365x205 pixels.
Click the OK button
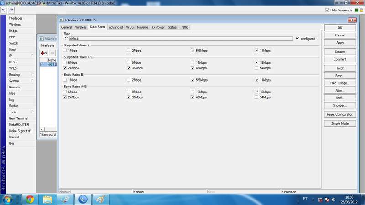point(340,28)
